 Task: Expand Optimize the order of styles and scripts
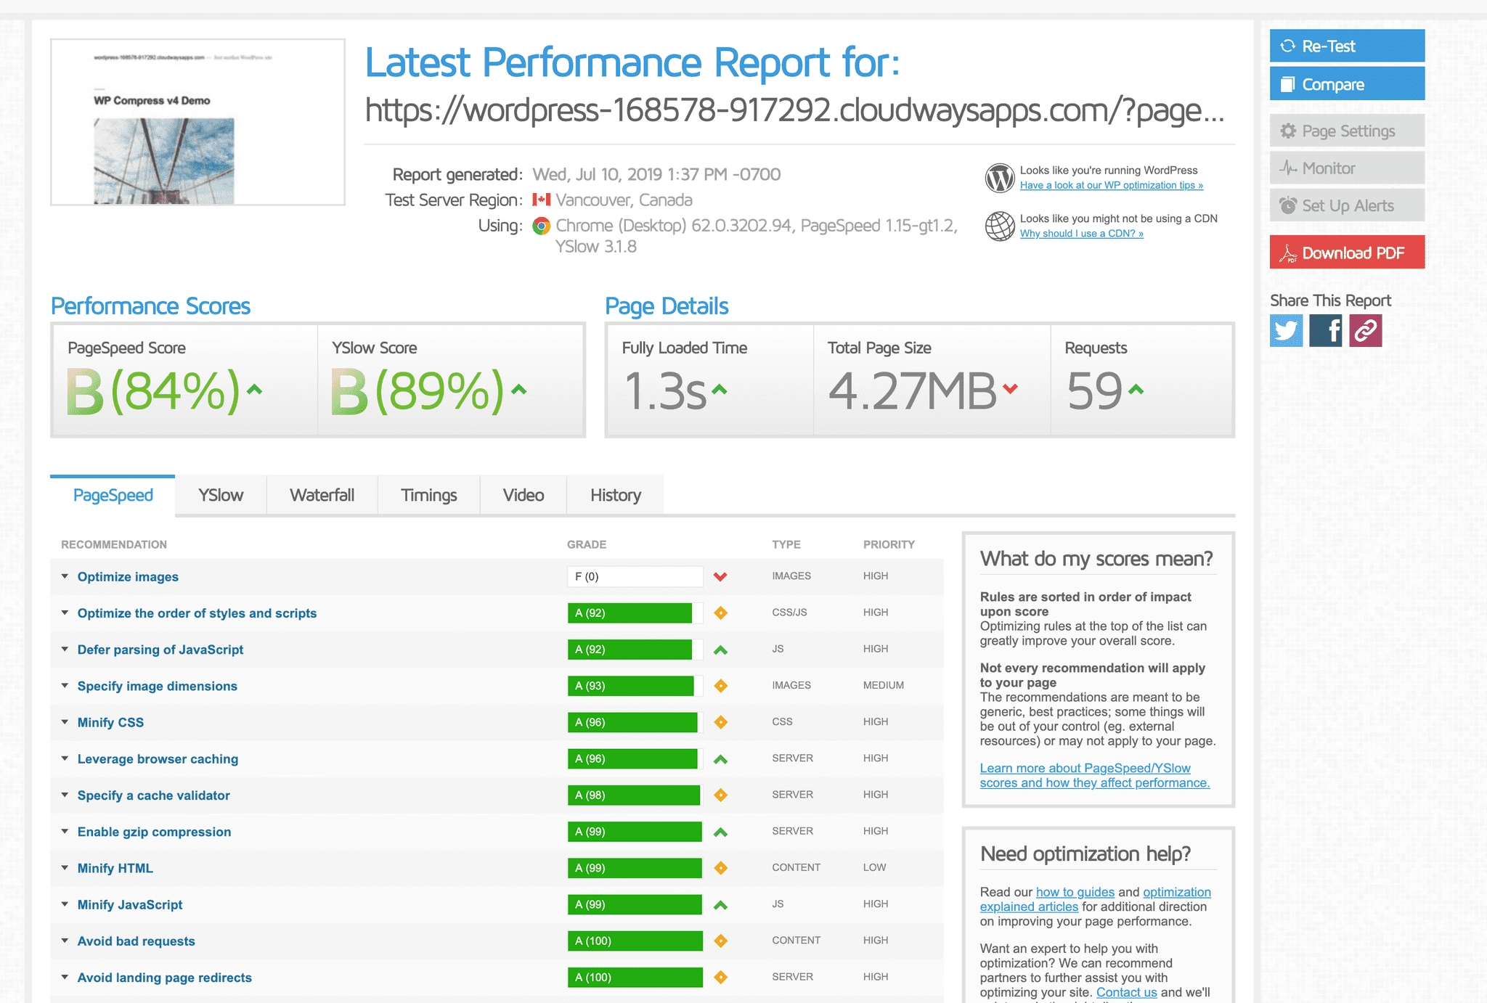pyautogui.click(x=197, y=613)
